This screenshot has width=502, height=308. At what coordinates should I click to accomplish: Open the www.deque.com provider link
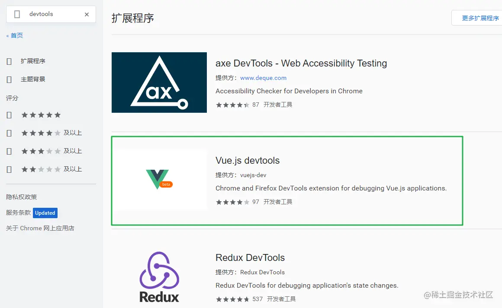click(263, 78)
